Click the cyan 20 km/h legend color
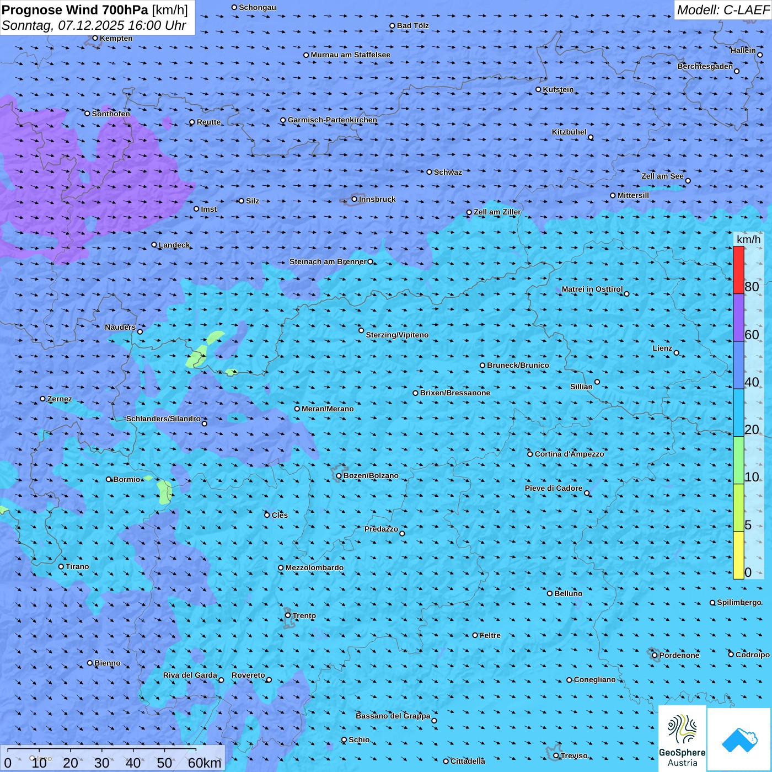772x772 pixels. pyautogui.click(x=738, y=413)
